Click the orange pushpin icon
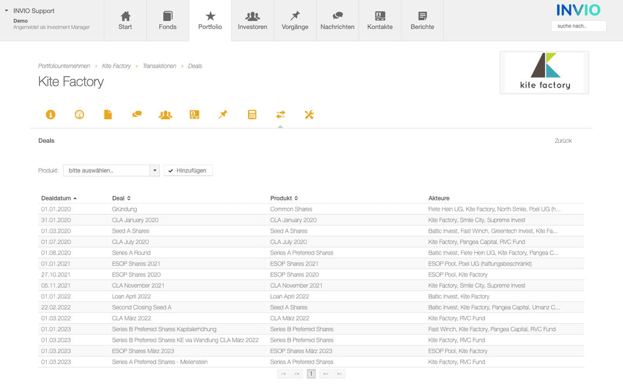Image resolution: width=623 pixels, height=390 pixels. (x=223, y=115)
